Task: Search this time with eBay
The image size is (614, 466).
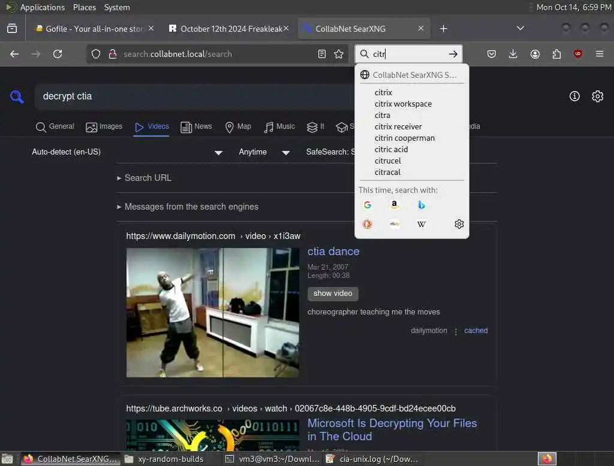Action: tap(395, 224)
